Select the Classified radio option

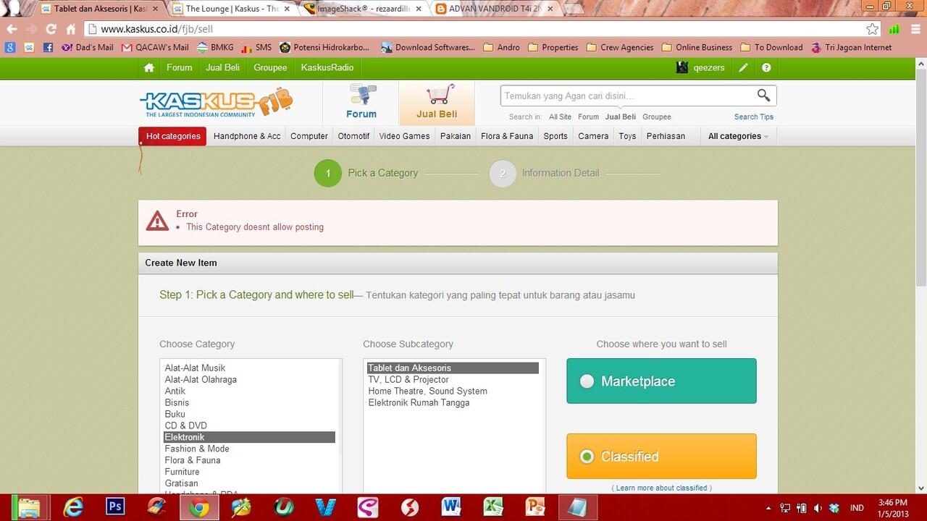[x=587, y=457]
